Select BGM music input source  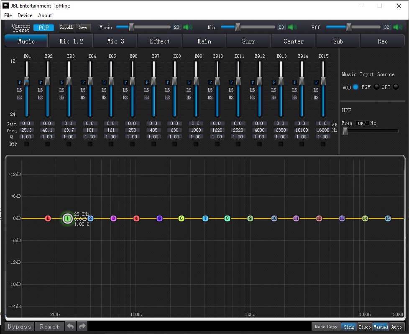(376, 87)
